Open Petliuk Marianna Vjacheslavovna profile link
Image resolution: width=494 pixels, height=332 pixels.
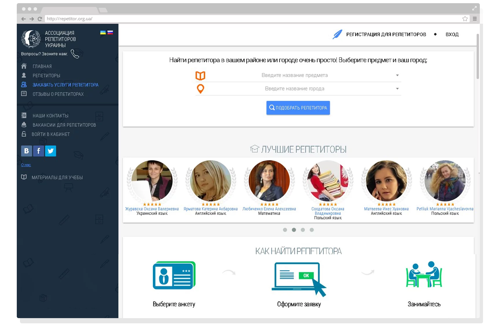(x=445, y=209)
